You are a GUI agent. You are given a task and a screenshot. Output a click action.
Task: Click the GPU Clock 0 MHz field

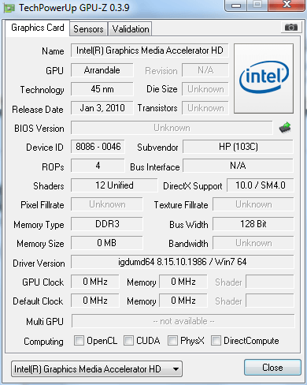click(95, 282)
